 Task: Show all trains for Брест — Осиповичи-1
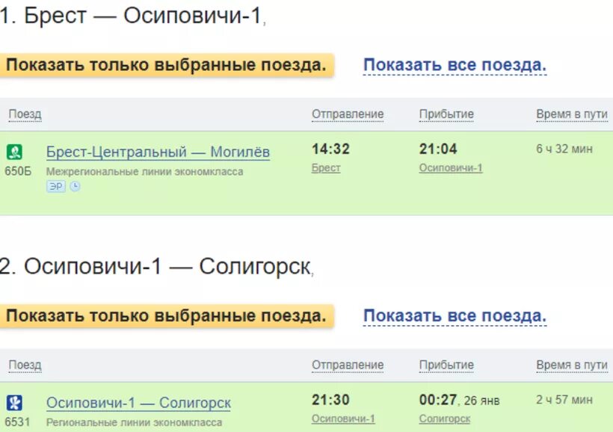(455, 65)
